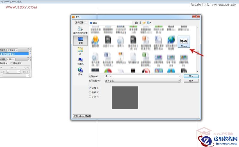Open recent places (最近访问的位置) shortcut

coord(80,30)
